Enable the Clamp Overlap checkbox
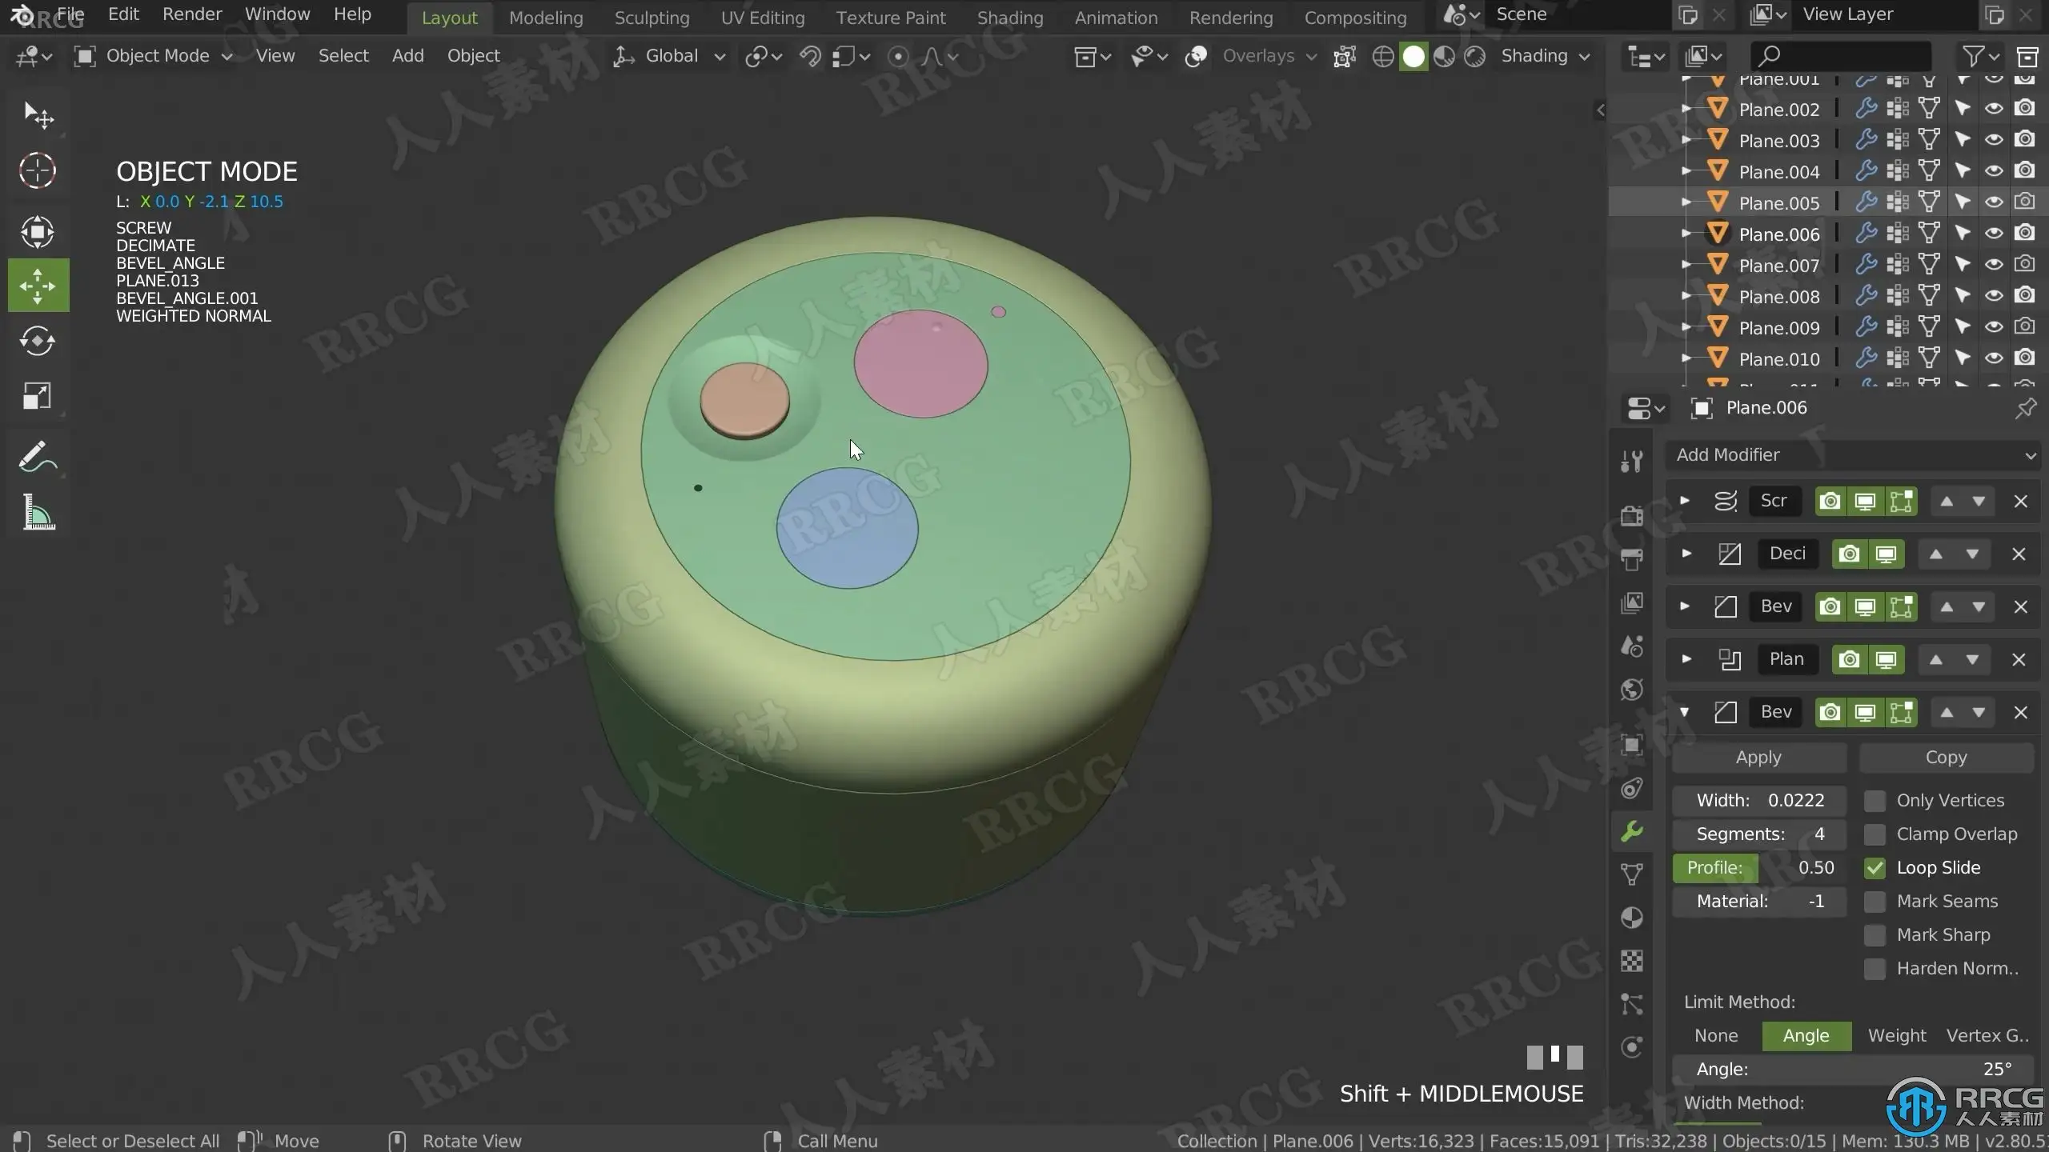Viewport: 2049px width, 1152px height. pyautogui.click(x=1875, y=834)
